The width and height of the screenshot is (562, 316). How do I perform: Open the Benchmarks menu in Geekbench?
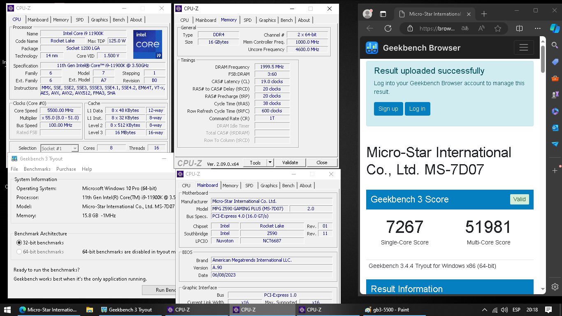click(37, 169)
